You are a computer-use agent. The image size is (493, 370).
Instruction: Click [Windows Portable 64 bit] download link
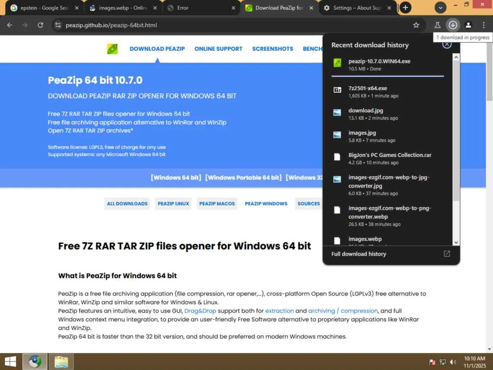pyautogui.click(x=244, y=177)
